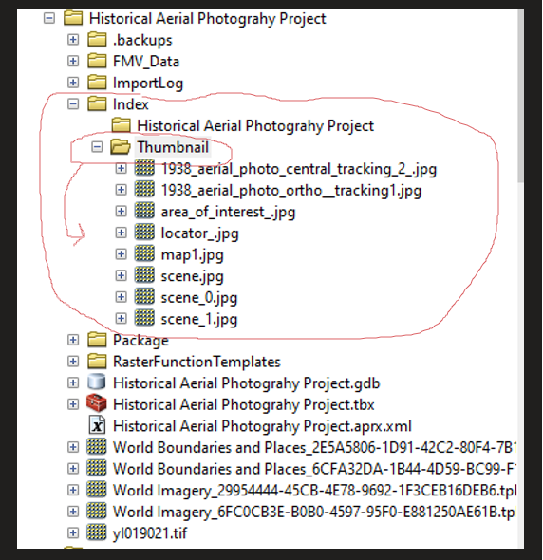This screenshot has height=560, width=543.
Task: Expand scene.jpg raster
Action: coord(121,275)
